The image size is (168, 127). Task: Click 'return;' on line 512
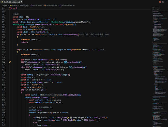[24, 42]
